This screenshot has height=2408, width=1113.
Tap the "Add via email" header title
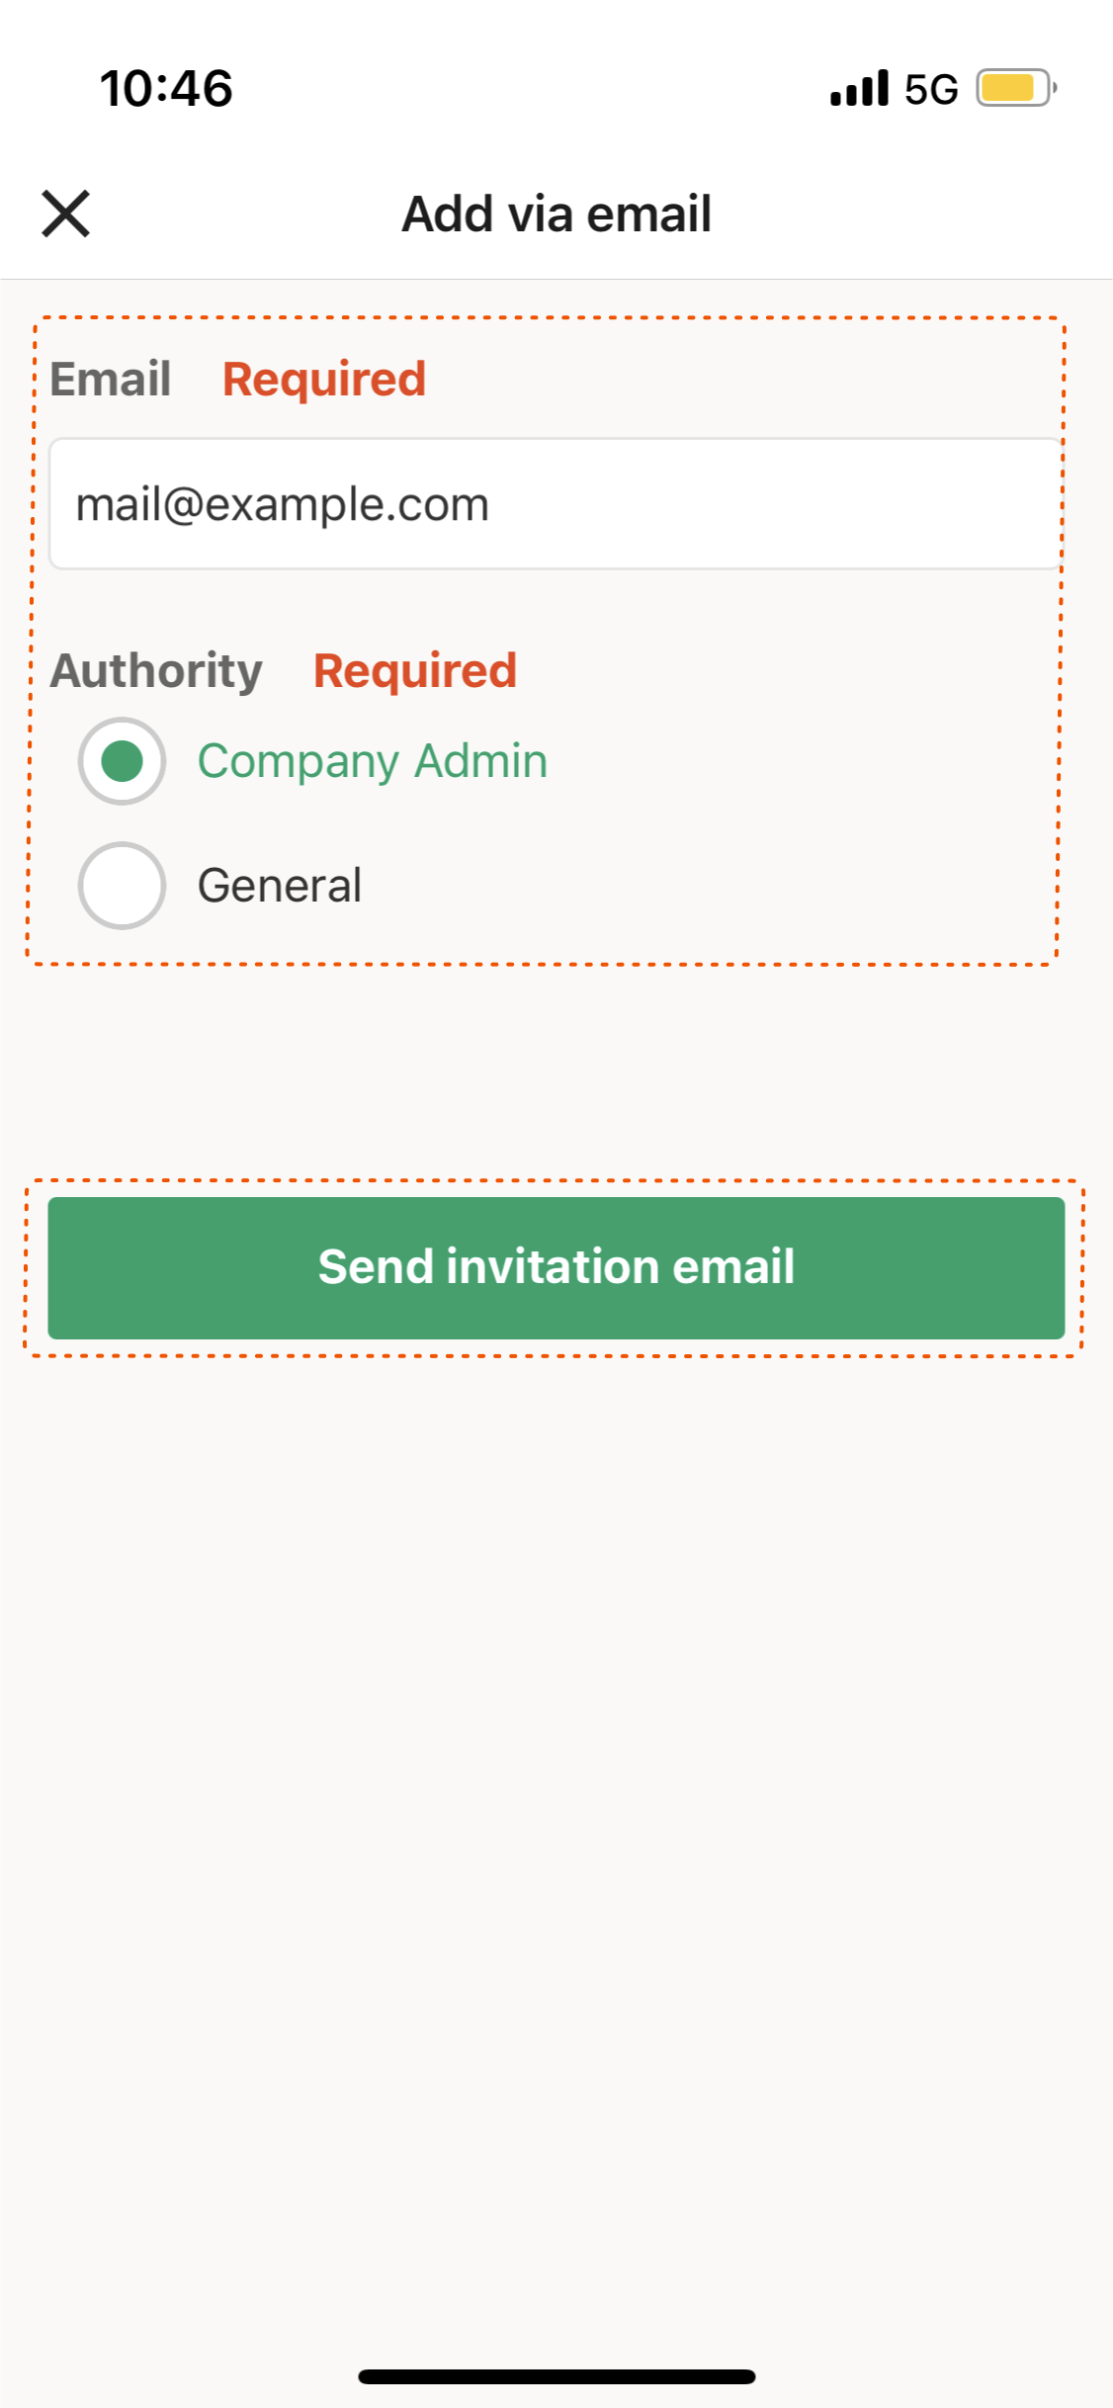pyautogui.click(x=556, y=214)
